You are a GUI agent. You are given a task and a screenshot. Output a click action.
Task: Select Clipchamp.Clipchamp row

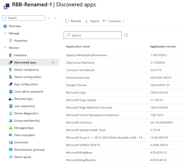(124, 63)
